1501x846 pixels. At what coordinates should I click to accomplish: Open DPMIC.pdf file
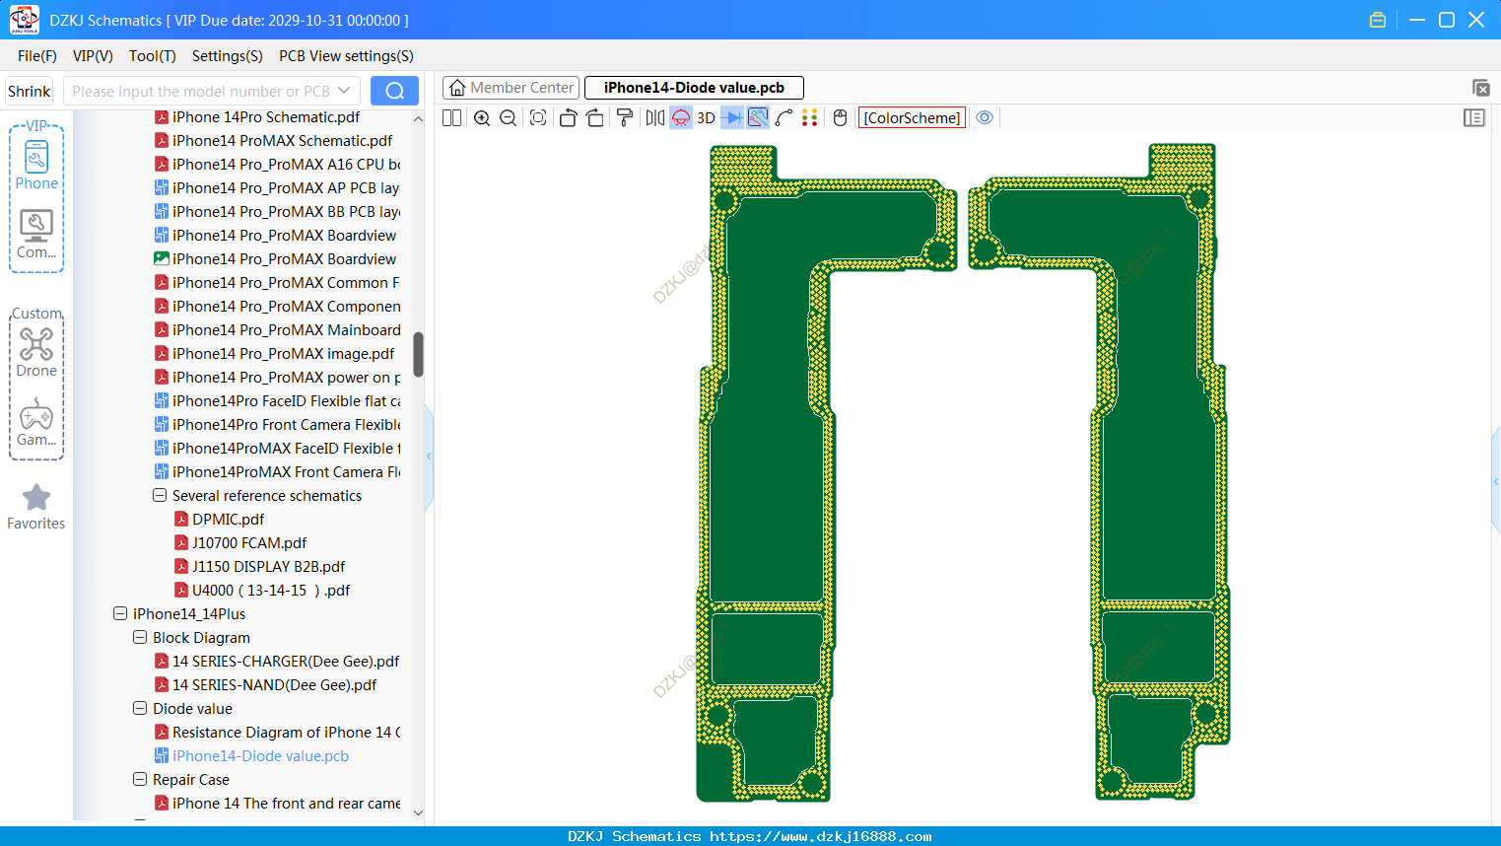click(x=228, y=520)
